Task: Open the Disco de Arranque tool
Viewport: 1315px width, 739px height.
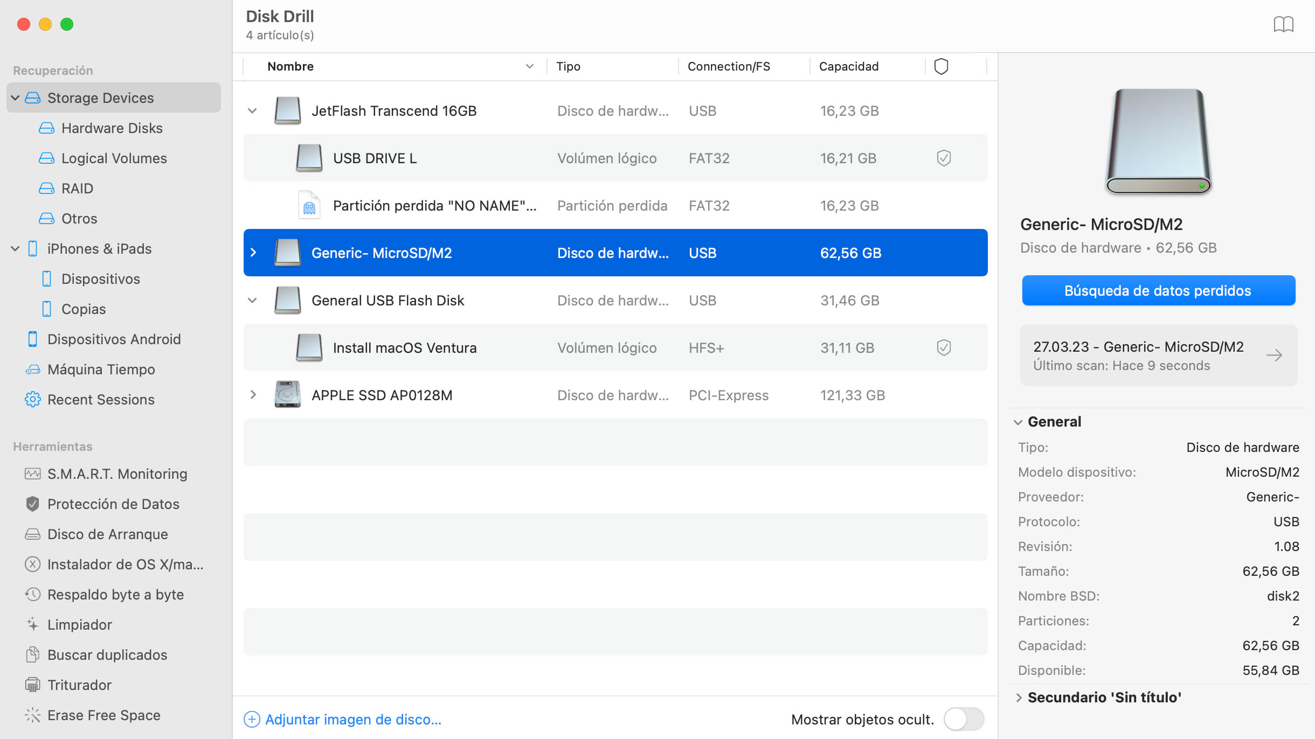Action: click(107, 533)
